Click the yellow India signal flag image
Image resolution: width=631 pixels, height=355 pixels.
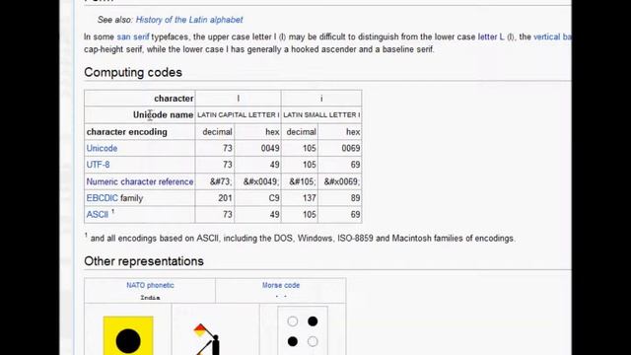(128, 335)
